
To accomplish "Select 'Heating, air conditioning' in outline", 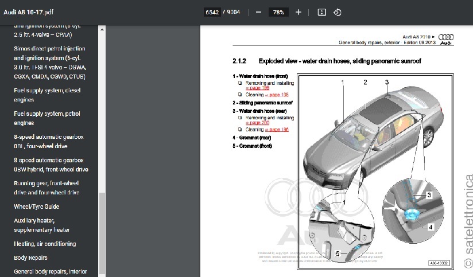I will (44, 244).
